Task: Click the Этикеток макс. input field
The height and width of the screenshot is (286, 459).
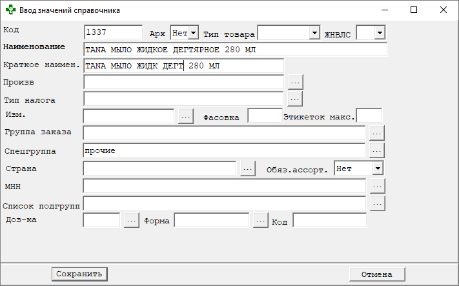Action: (x=369, y=116)
